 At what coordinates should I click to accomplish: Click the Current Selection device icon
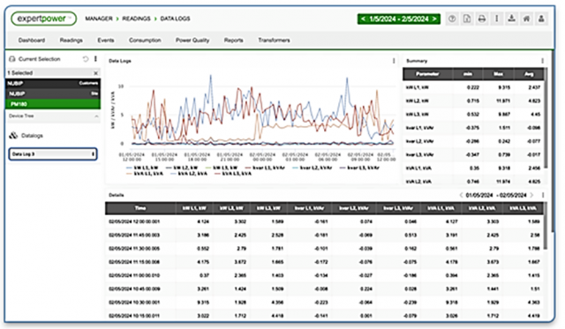pos(11,59)
